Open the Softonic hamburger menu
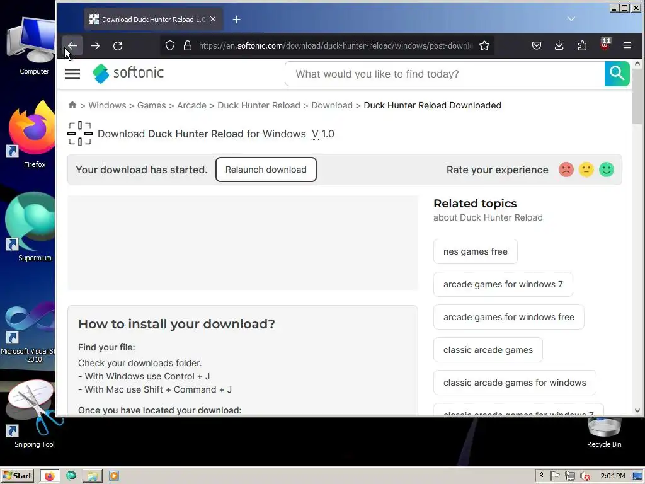Viewport: 645px width, 484px height. [72, 74]
